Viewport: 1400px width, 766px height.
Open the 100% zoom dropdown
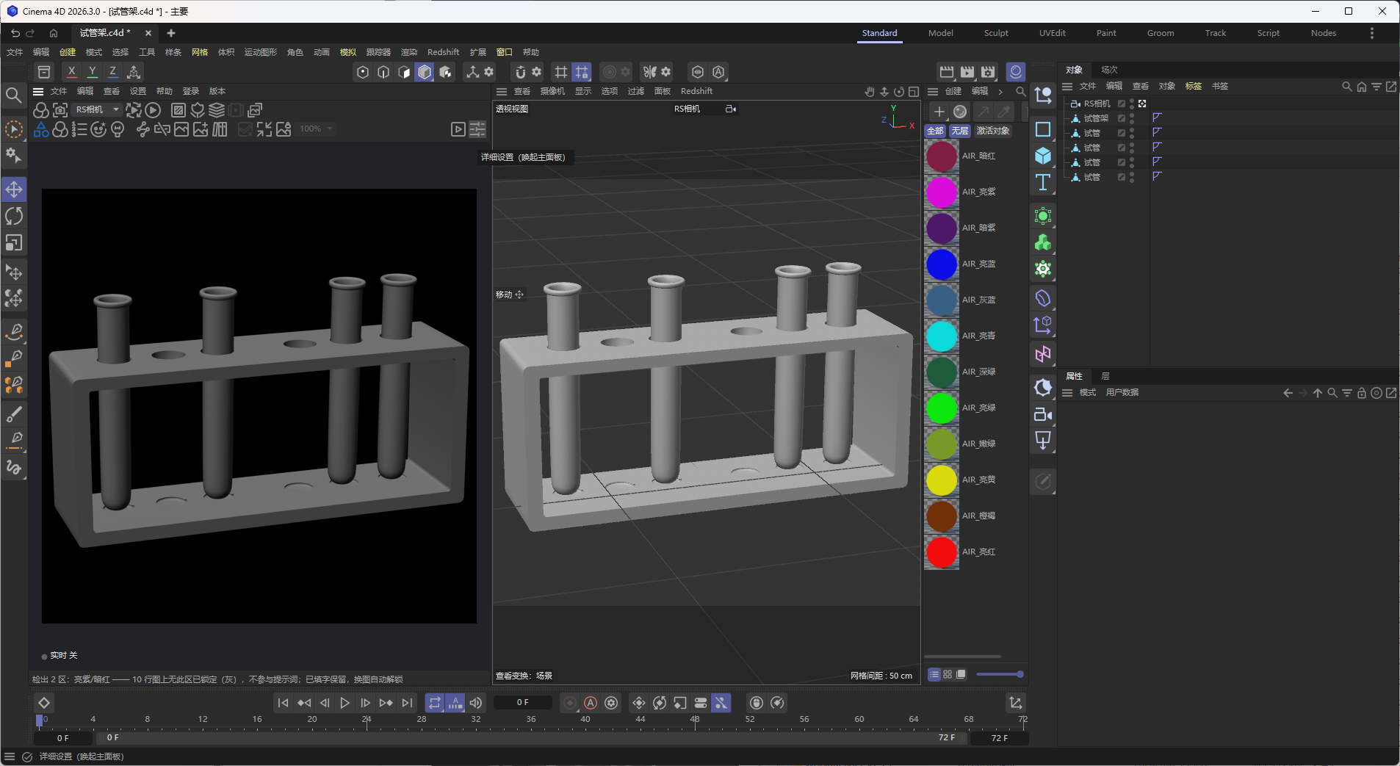(317, 129)
